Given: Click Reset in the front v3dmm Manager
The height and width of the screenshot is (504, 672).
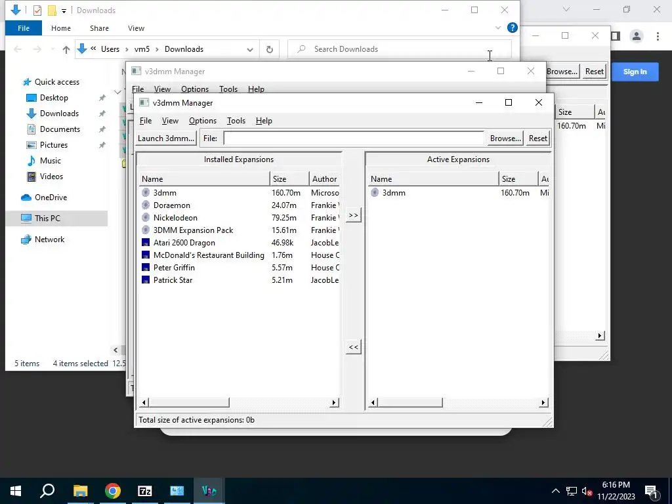Looking at the screenshot, I should pyautogui.click(x=538, y=138).
